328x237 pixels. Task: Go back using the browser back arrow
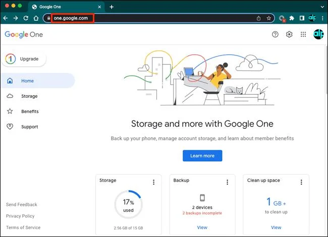tap(6, 18)
